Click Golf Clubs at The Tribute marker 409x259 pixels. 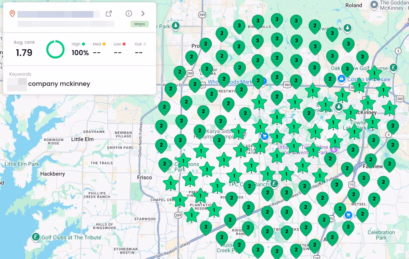[36, 237]
